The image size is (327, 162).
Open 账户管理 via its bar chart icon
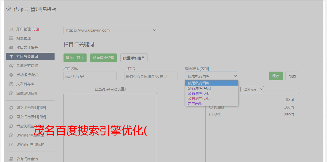coord(11,29)
